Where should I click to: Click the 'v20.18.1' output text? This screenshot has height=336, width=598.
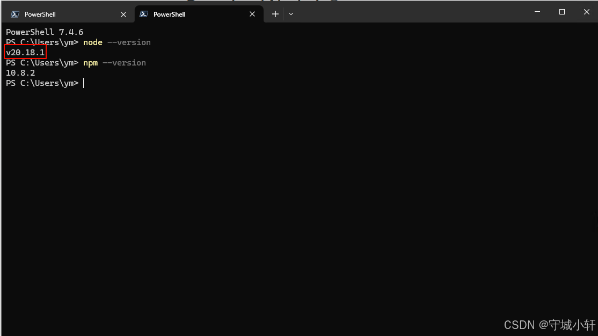(x=25, y=52)
